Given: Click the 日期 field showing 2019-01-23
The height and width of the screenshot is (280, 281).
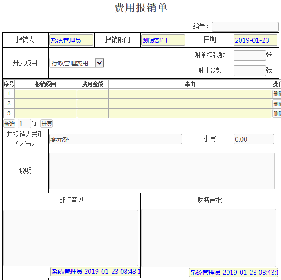Looking at the screenshot, I should [x=256, y=40].
